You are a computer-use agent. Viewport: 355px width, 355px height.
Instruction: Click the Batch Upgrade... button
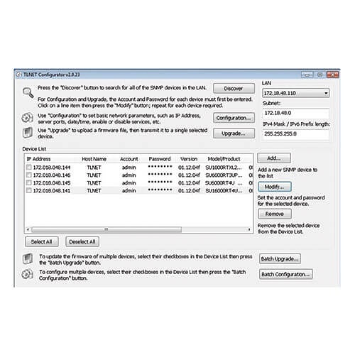[280, 259]
